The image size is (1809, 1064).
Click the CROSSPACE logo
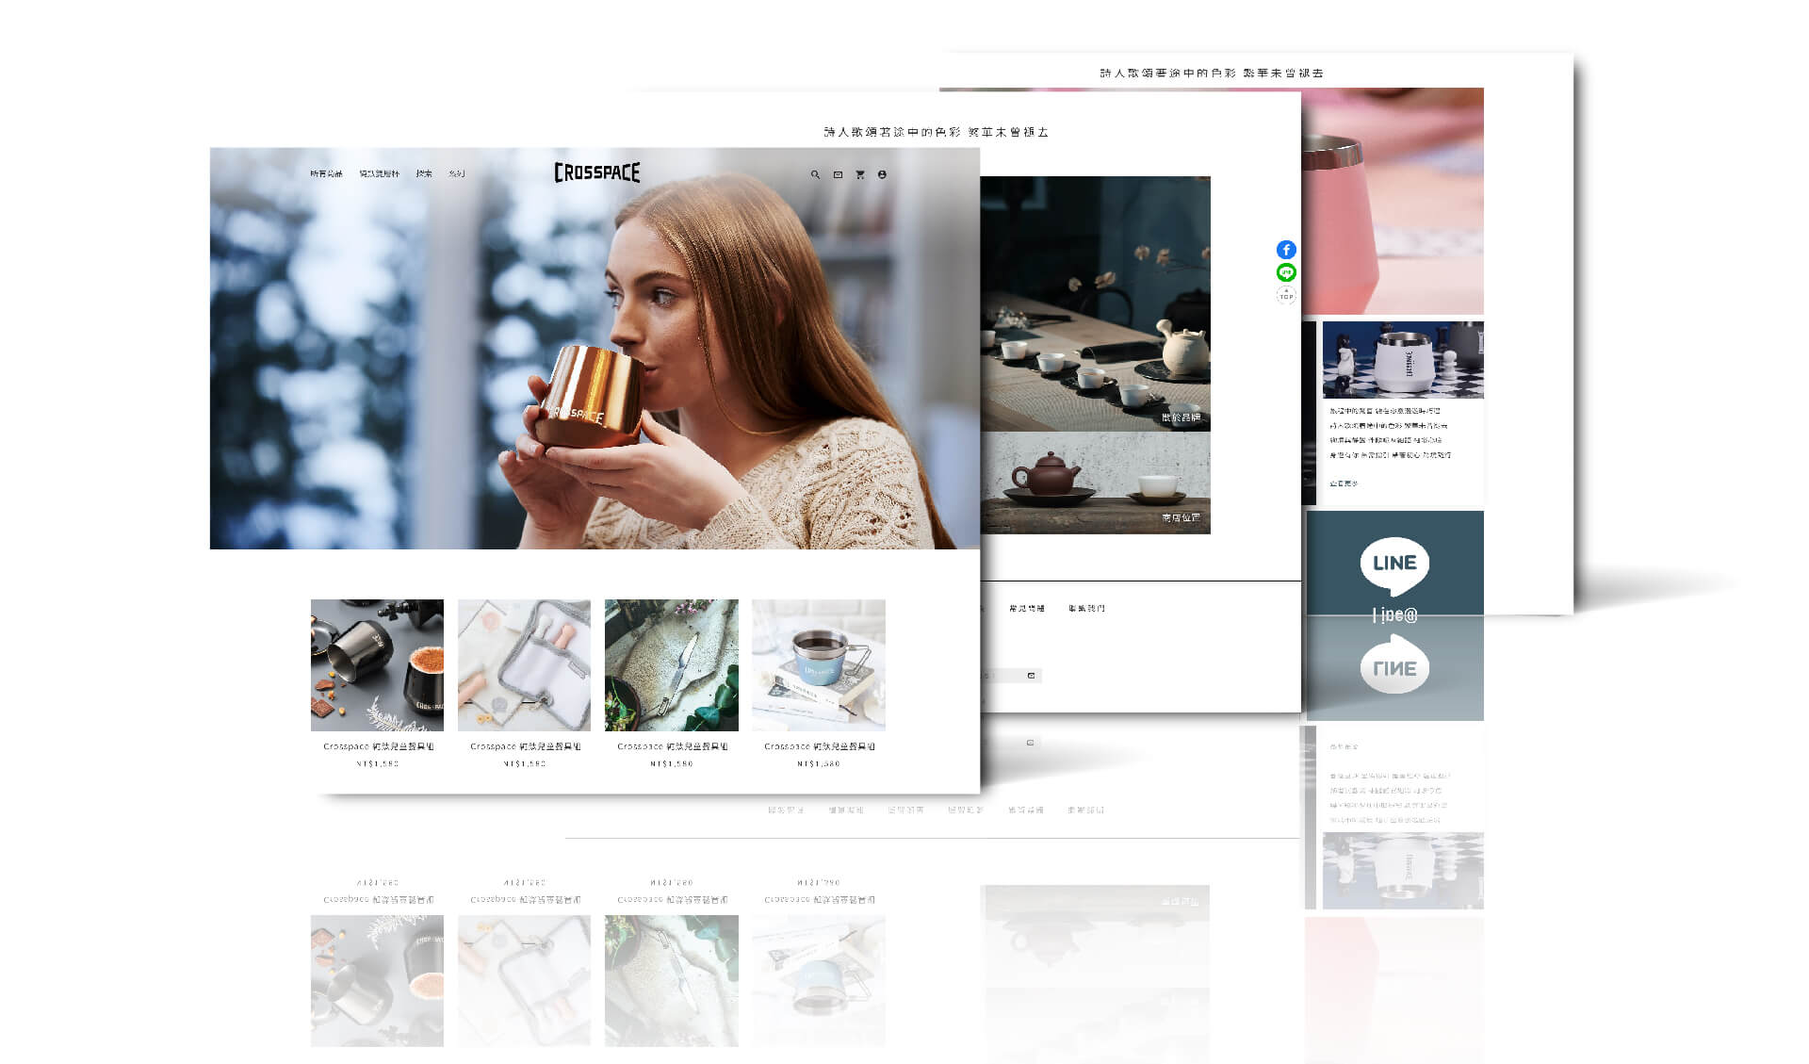click(596, 172)
